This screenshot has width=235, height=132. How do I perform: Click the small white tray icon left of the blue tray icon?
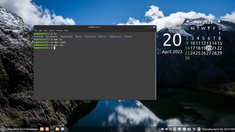click(162, 129)
